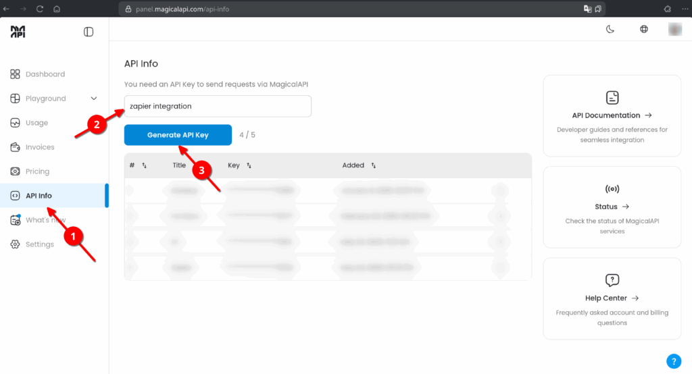Click the Title column header
The height and width of the screenshot is (374, 692).
tap(179, 165)
